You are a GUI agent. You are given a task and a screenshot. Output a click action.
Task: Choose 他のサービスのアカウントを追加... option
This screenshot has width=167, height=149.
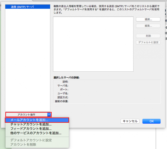[36, 133]
